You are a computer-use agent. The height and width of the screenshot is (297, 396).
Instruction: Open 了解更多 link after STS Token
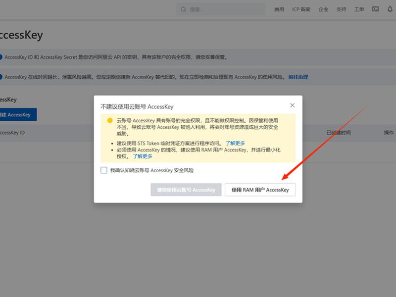pyautogui.click(x=235, y=143)
